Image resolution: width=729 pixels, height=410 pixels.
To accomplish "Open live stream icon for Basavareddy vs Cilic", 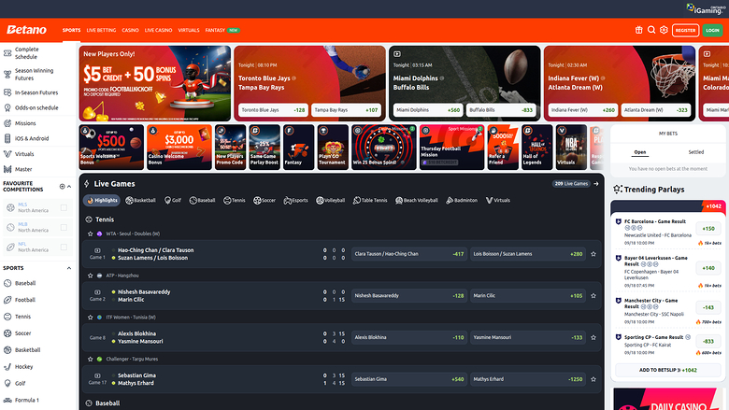I will point(97,292).
